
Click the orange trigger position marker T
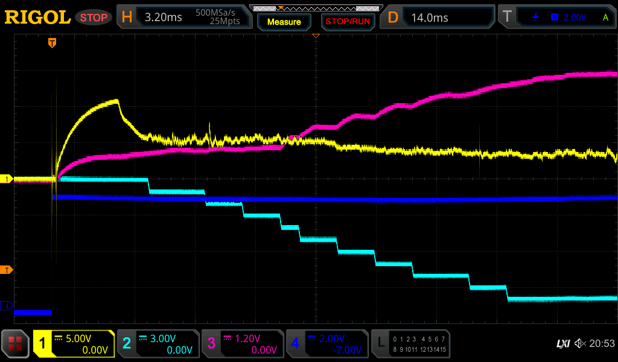click(53, 43)
